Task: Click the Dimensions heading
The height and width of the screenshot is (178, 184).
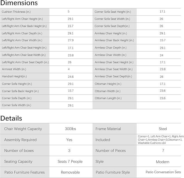Action: coord(19,3)
